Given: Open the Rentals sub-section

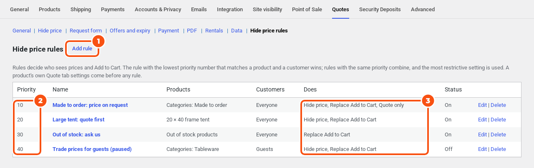Looking at the screenshot, I should click(x=214, y=31).
